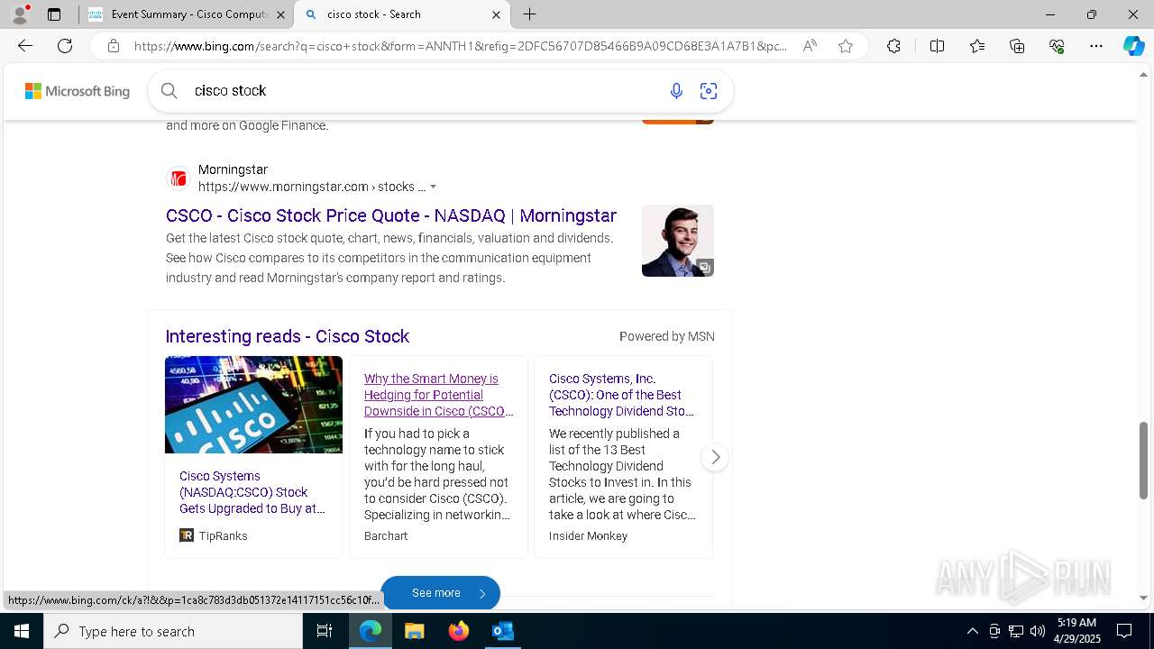Screen dimensions: 1154x649
Task: Click the Bing search magnifier icon
Action: tap(169, 90)
